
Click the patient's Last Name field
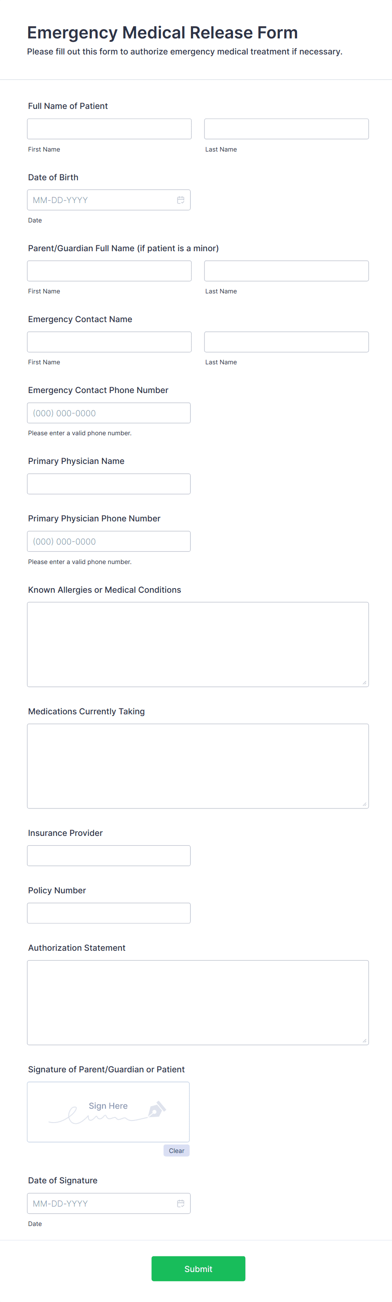pyautogui.click(x=286, y=129)
